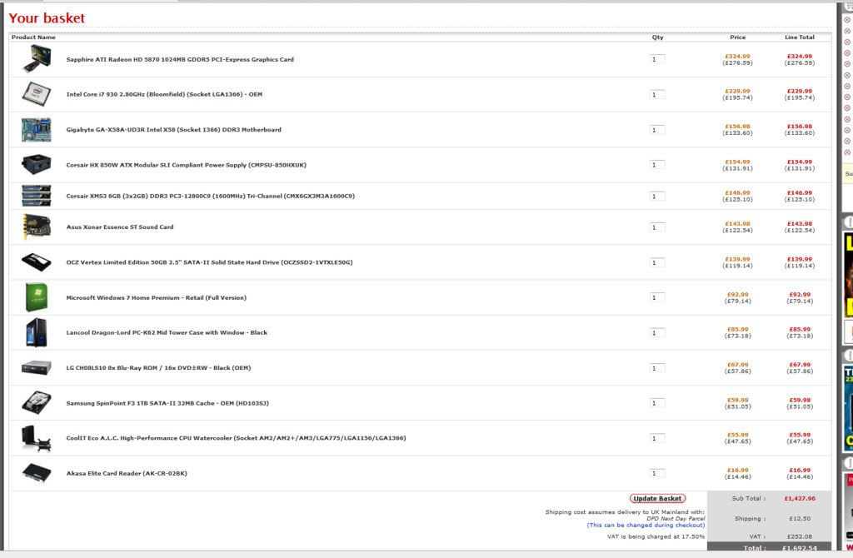Click the 'Price' column header

[x=738, y=37]
